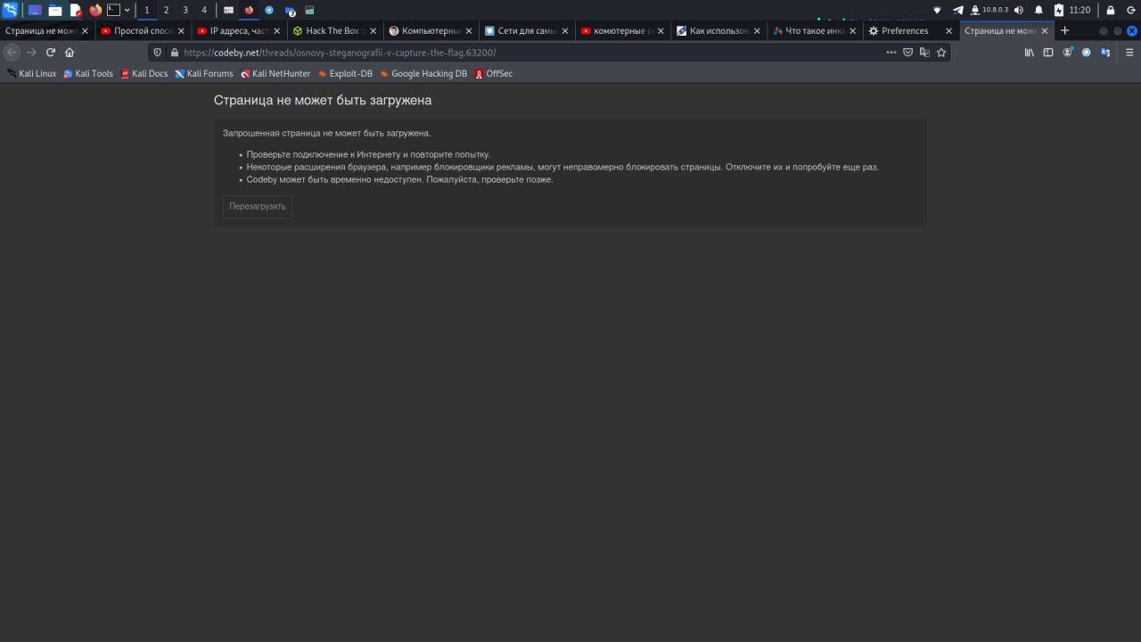Viewport: 1141px width, 642px height.
Task: Open the Kali Forums bookmark
Action: point(204,74)
